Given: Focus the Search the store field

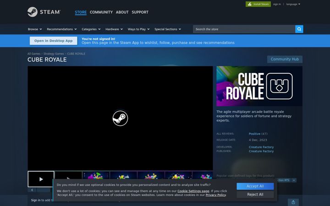Looking at the screenshot, I should pos(244,29).
